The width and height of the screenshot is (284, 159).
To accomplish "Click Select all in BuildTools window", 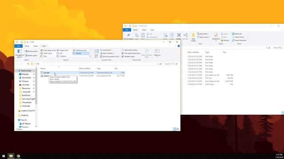I will click(237, 34).
